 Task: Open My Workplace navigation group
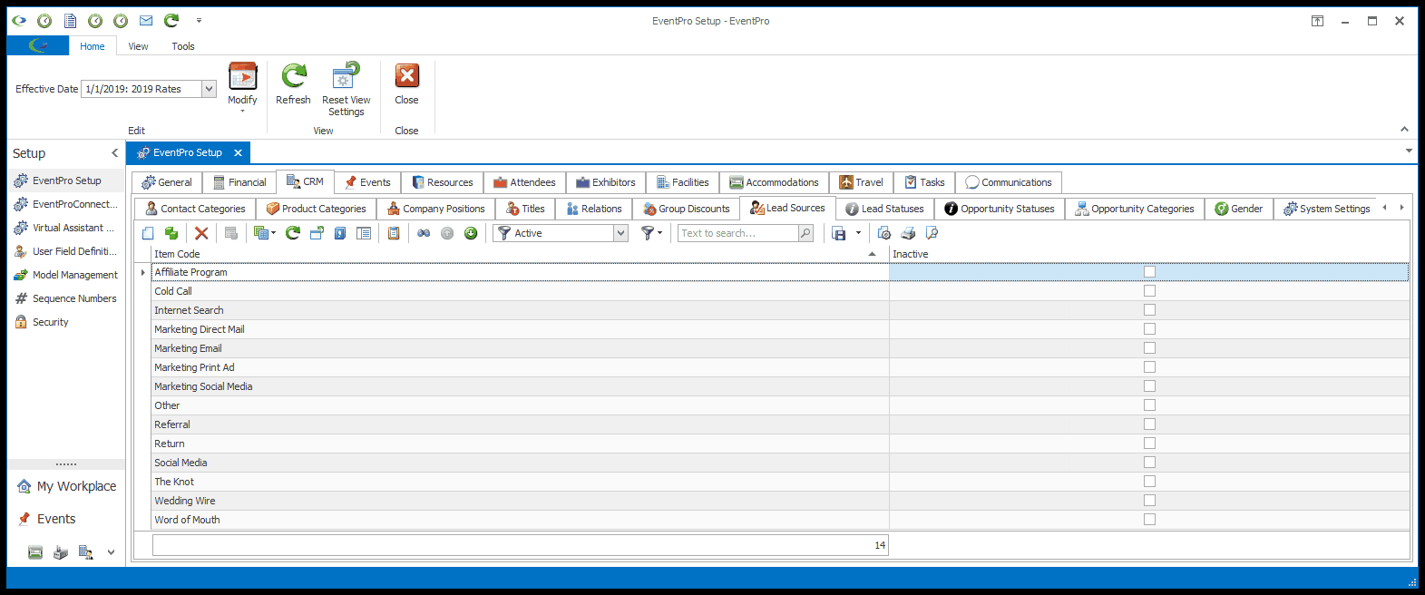(66, 486)
